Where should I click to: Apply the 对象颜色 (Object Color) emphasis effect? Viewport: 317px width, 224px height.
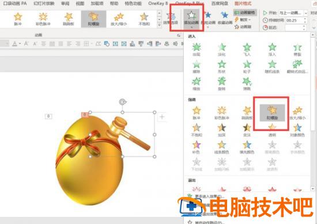pyautogui.click(x=297, y=130)
